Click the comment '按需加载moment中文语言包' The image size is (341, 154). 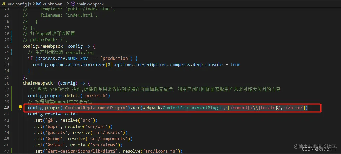(60, 102)
